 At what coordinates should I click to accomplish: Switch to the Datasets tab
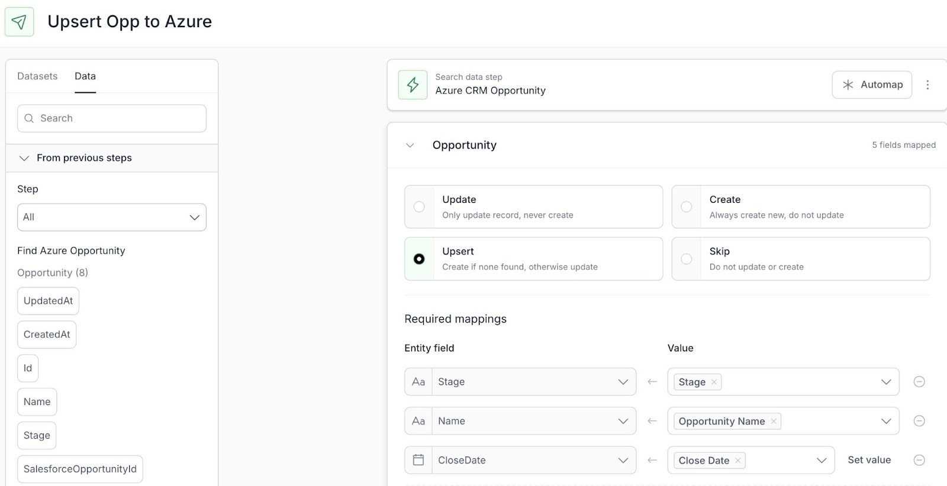[x=37, y=76]
